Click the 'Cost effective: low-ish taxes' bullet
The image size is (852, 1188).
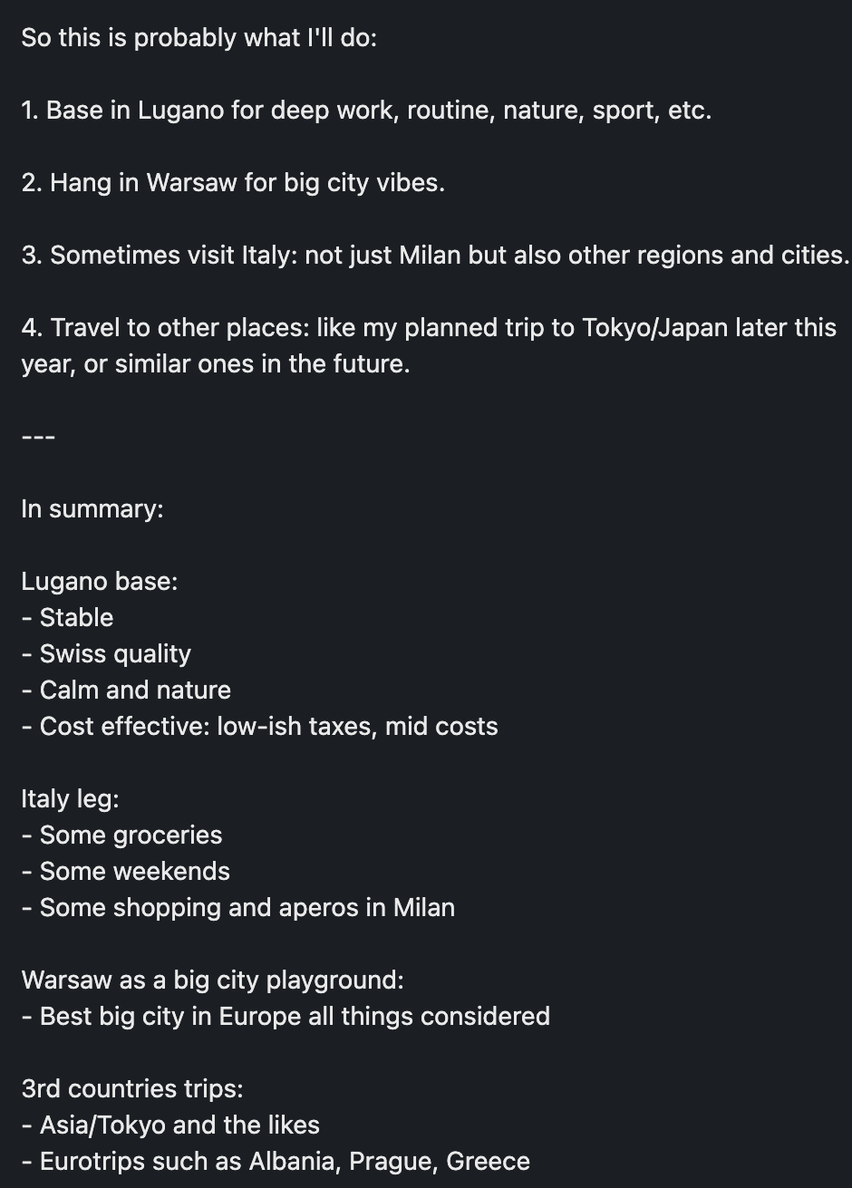[259, 727]
